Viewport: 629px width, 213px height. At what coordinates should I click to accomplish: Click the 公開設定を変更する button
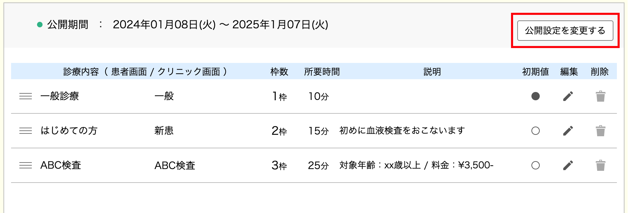565,30
